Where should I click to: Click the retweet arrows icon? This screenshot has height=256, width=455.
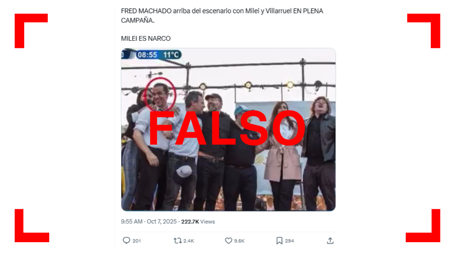177,241
